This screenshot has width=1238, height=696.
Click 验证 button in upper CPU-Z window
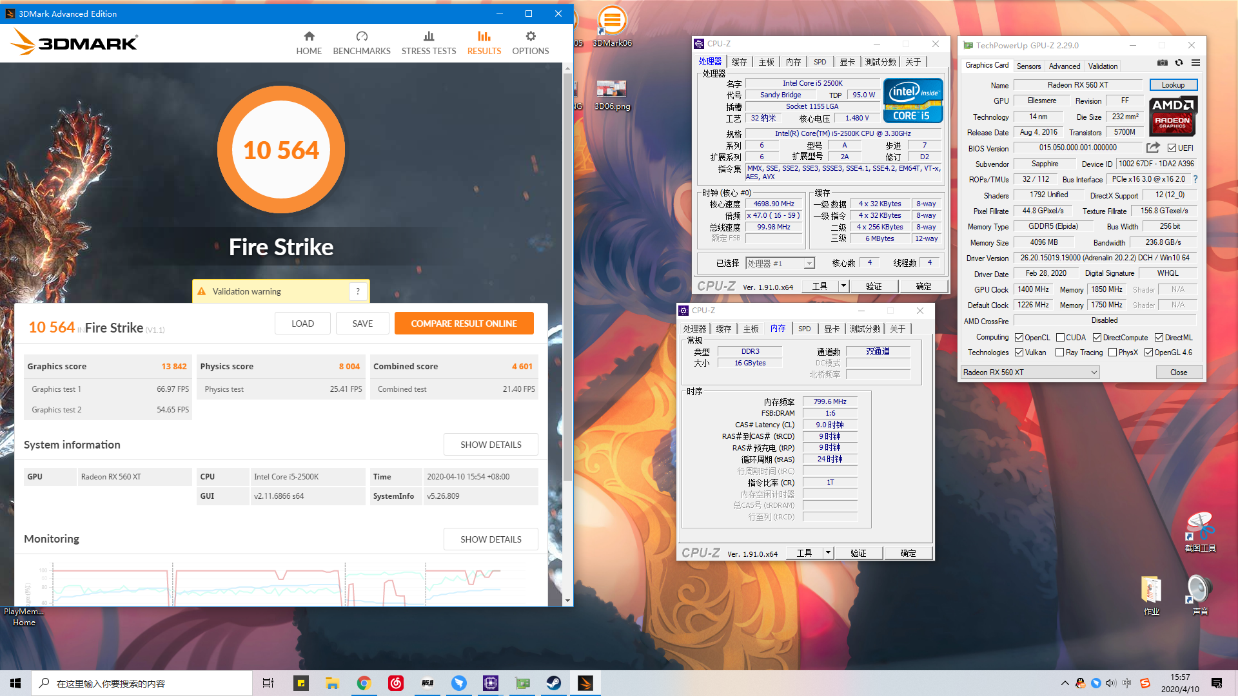click(874, 286)
